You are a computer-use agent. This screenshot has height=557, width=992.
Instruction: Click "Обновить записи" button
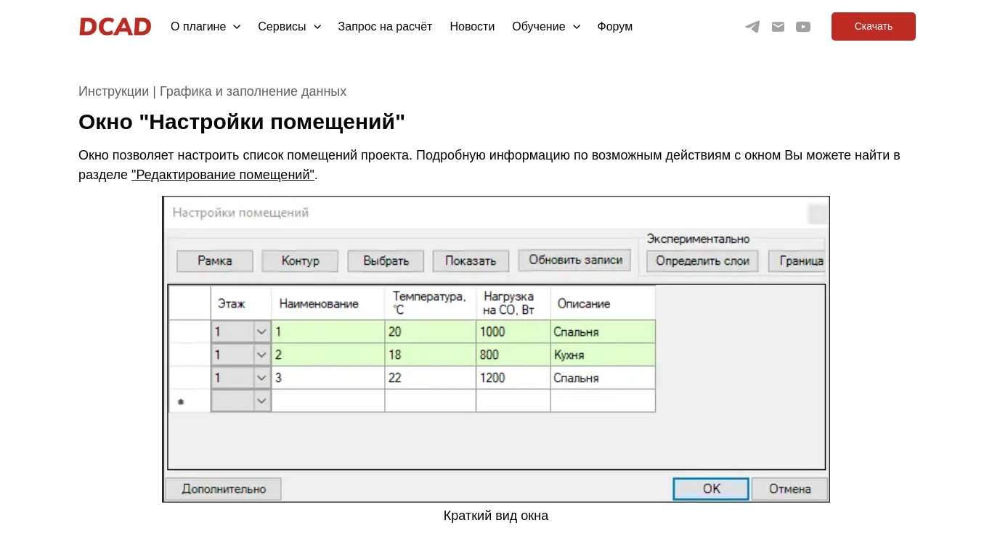point(575,260)
